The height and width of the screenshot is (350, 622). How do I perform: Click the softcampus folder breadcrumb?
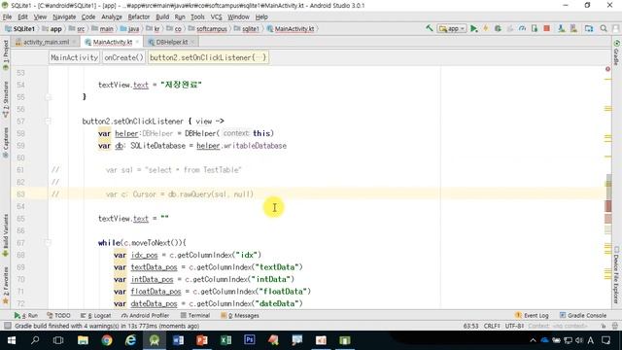[207, 28]
